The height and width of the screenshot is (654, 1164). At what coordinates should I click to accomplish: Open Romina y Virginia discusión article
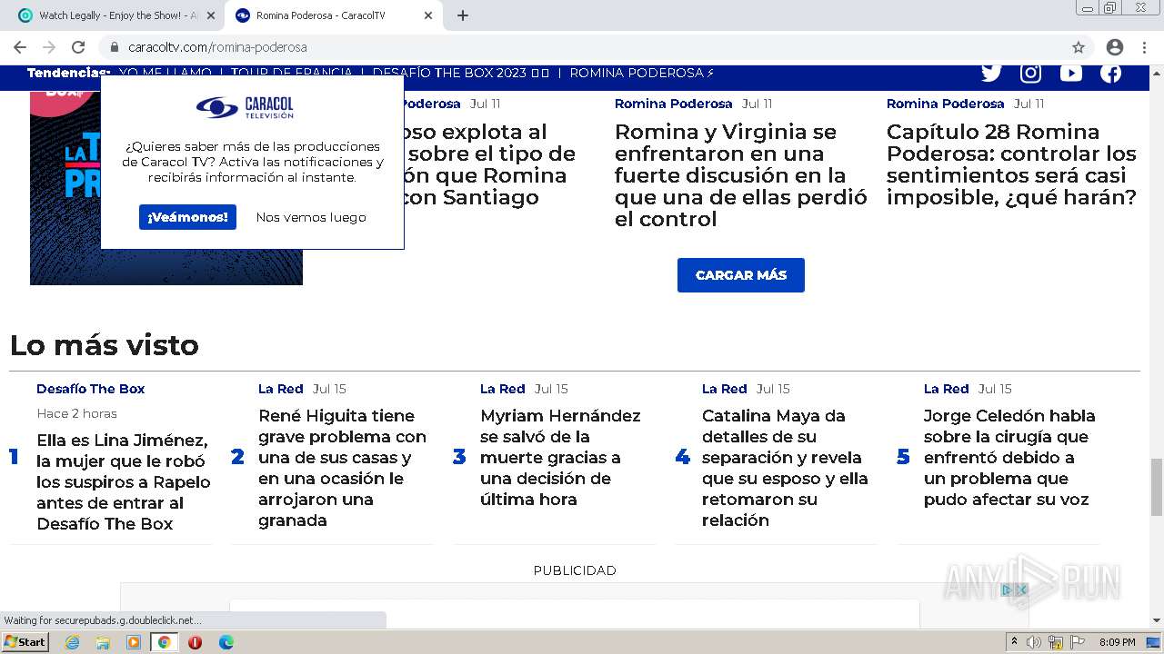741,175
